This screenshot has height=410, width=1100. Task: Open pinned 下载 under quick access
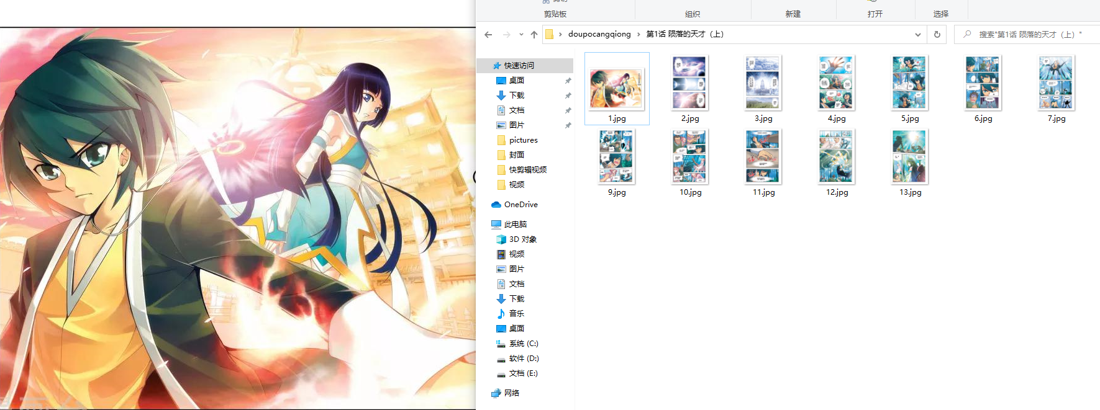click(517, 96)
